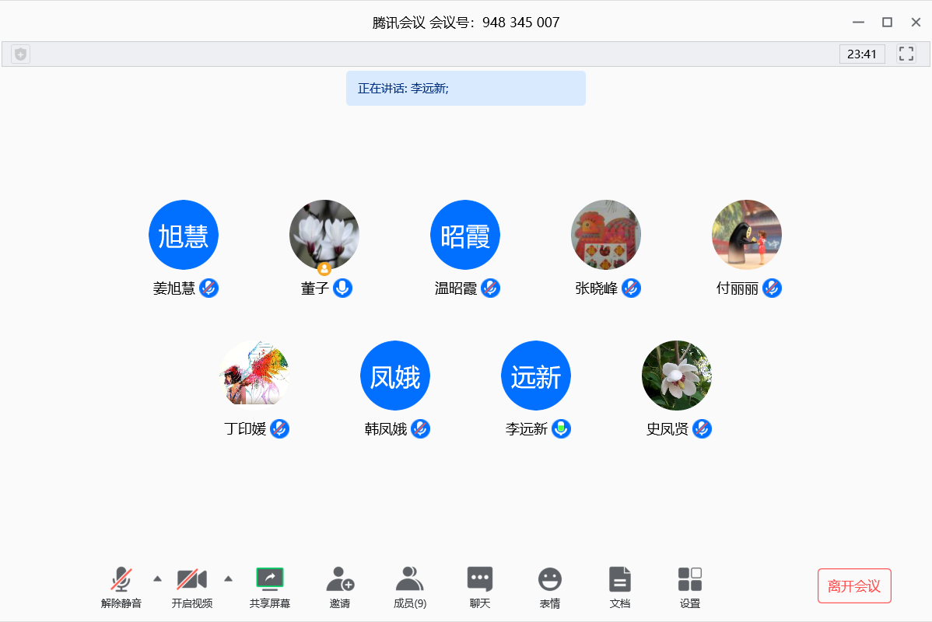Click the shield security icon
This screenshot has height=622, width=932.
pyautogui.click(x=21, y=54)
